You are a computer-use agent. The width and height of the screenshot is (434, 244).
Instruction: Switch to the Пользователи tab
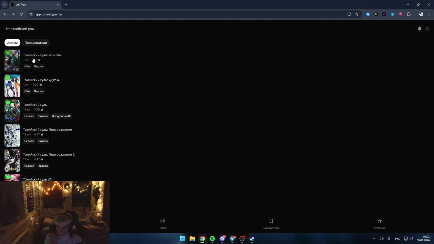(x=36, y=43)
